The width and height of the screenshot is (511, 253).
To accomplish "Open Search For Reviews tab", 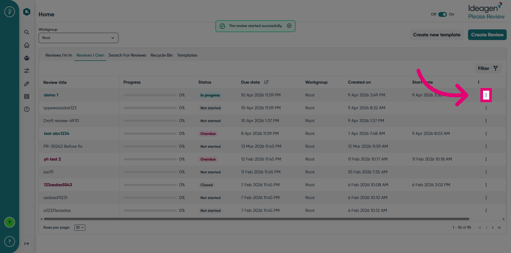I will pos(127,55).
